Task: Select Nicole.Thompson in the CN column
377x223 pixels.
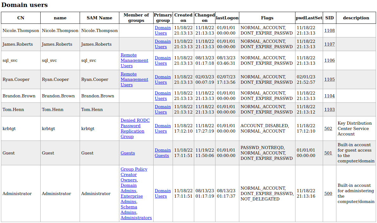Action: click(x=21, y=30)
